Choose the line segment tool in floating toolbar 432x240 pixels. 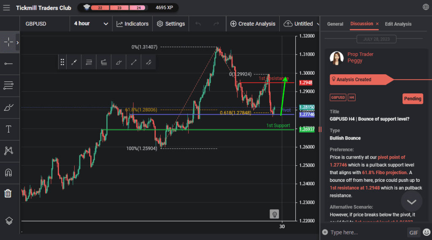pyautogui.click(x=134, y=62)
